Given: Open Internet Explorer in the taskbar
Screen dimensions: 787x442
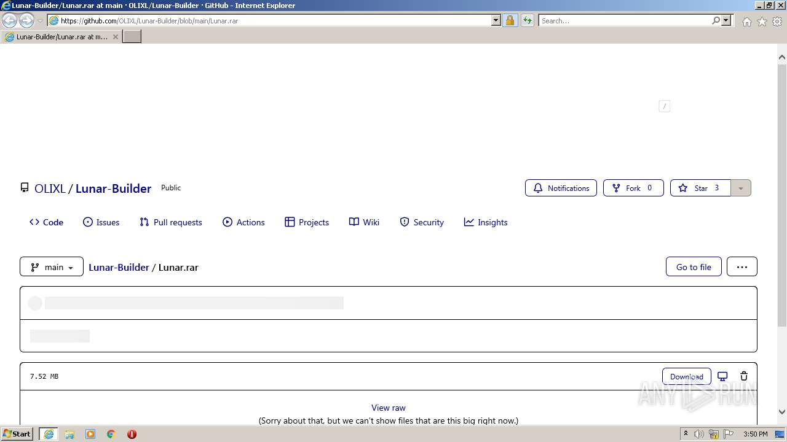Looking at the screenshot, I should (49, 433).
